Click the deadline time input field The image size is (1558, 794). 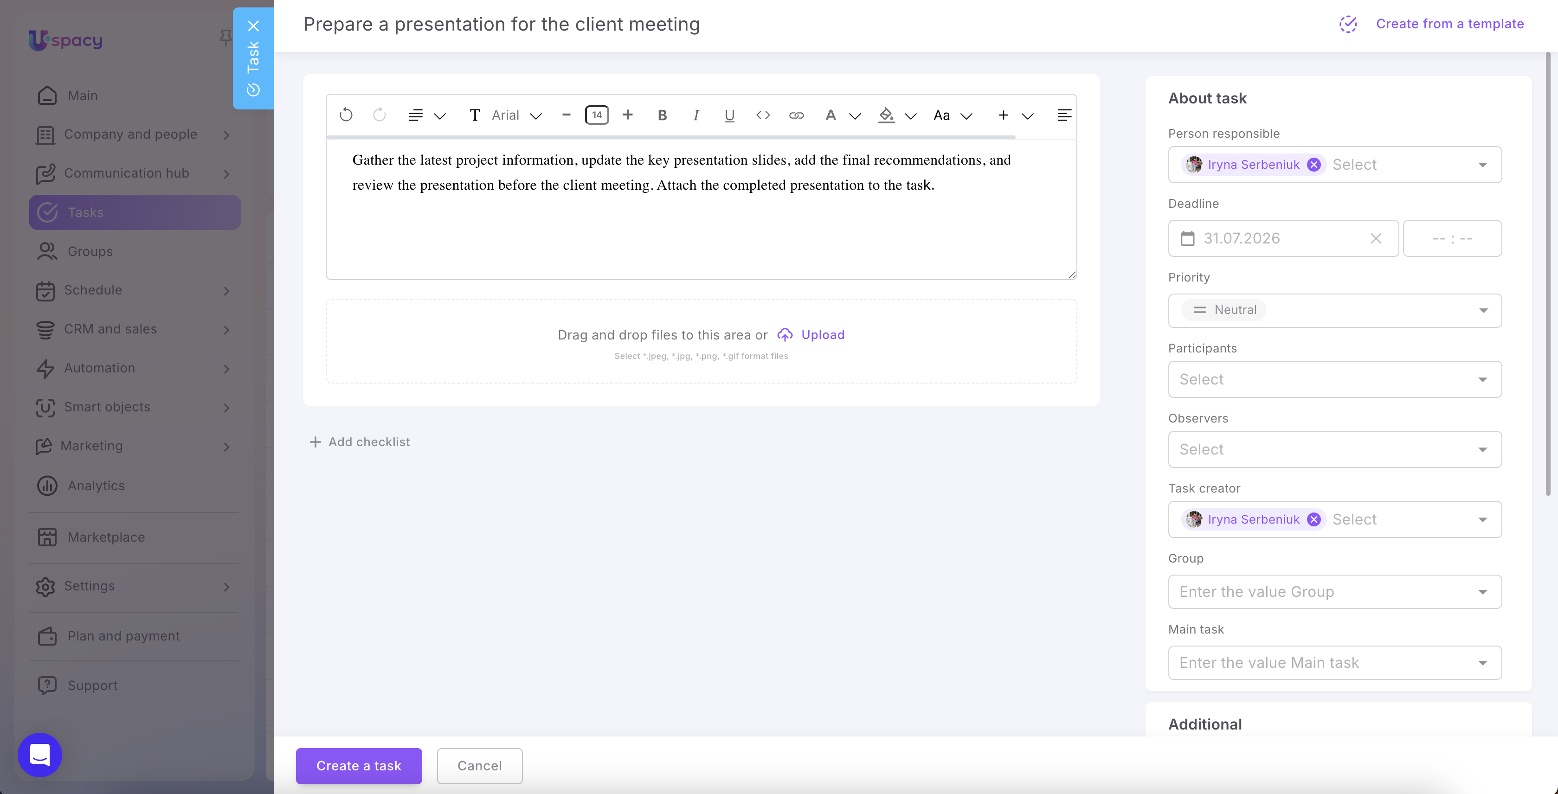[x=1452, y=238]
